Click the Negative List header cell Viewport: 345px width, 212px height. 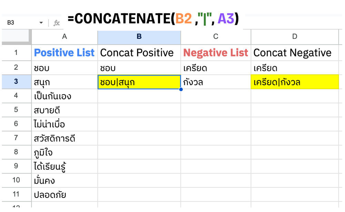click(x=216, y=53)
